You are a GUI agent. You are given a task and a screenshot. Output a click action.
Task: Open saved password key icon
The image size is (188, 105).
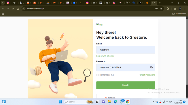(156, 9)
